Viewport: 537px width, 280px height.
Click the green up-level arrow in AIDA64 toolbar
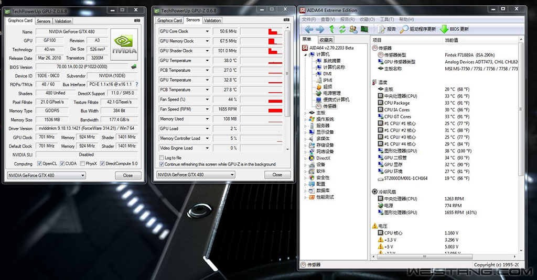(331, 29)
